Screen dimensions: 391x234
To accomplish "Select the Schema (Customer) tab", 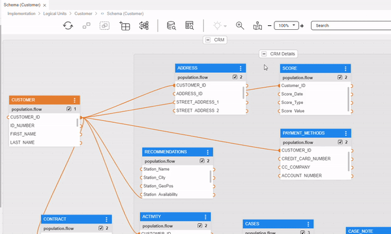I will 22,5.
